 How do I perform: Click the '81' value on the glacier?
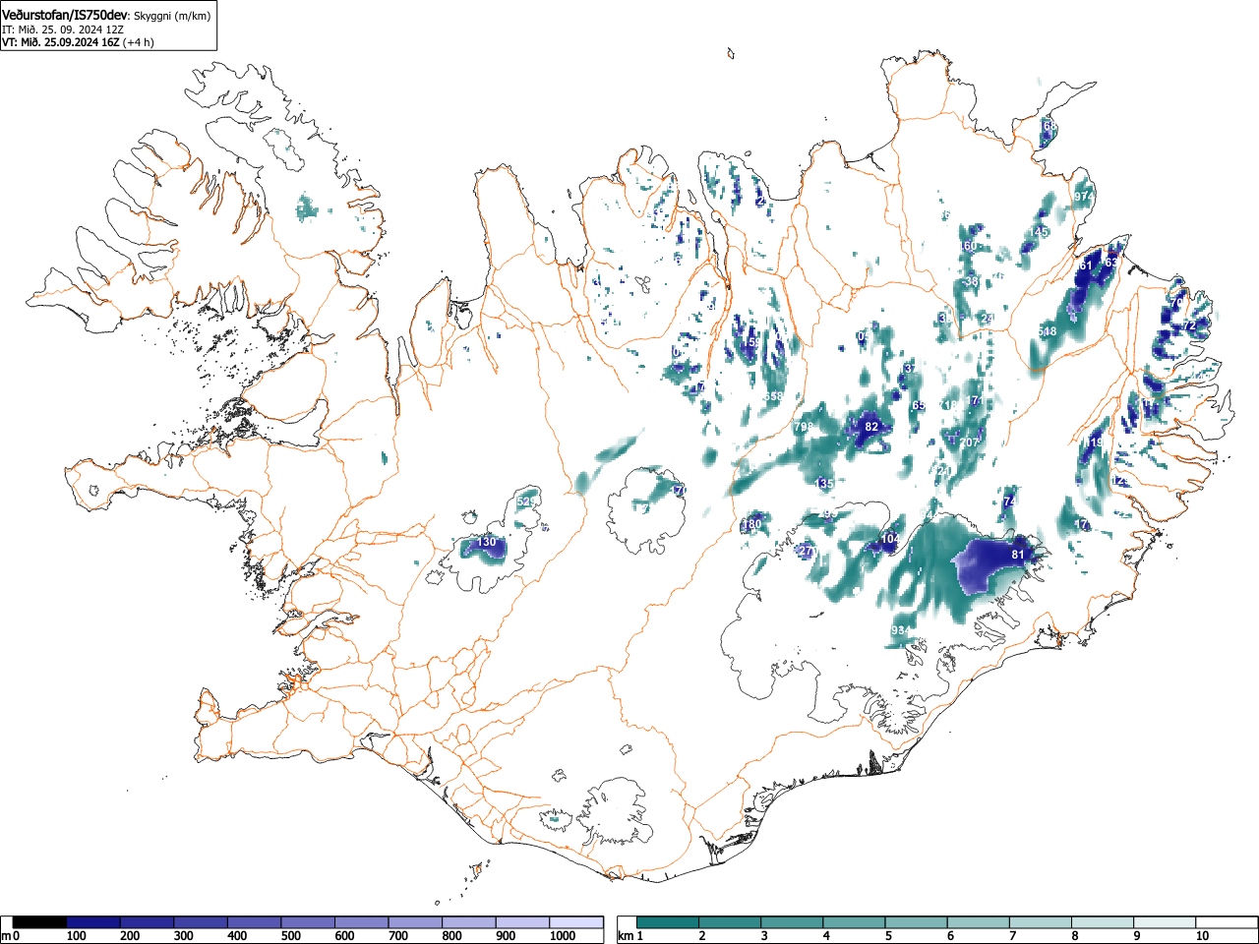[x=1018, y=555]
